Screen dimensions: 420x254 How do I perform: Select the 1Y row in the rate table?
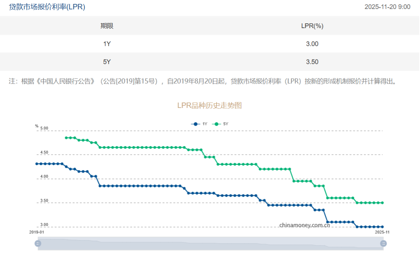pyautogui.click(x=210, y=44)
